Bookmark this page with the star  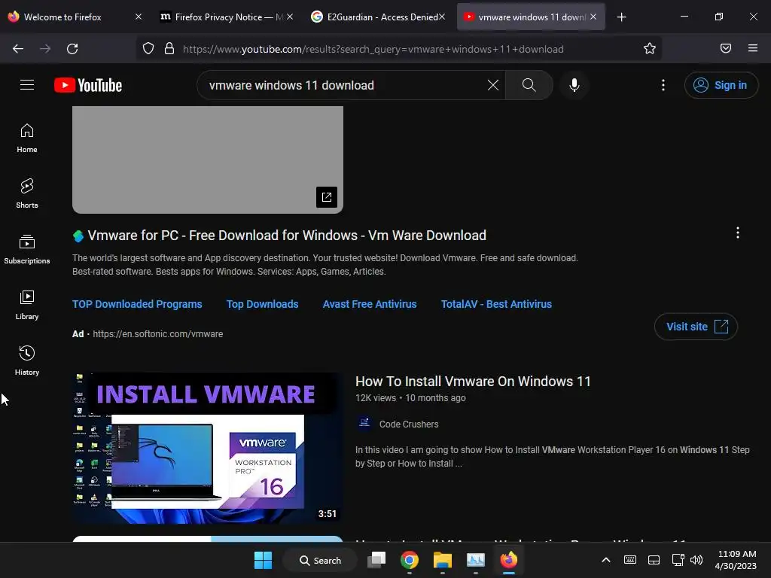(650, 49)
